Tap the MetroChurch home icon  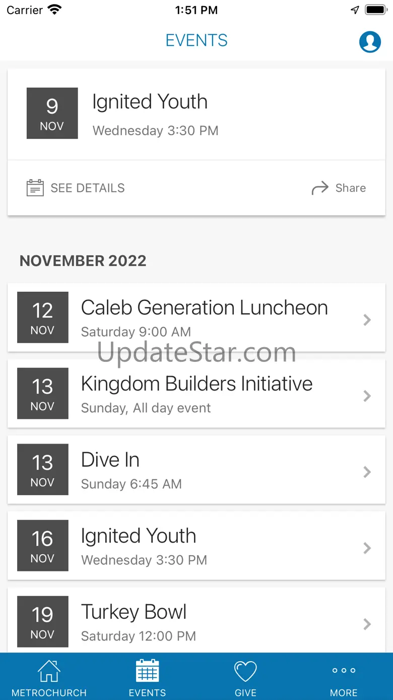click(49, 671)
